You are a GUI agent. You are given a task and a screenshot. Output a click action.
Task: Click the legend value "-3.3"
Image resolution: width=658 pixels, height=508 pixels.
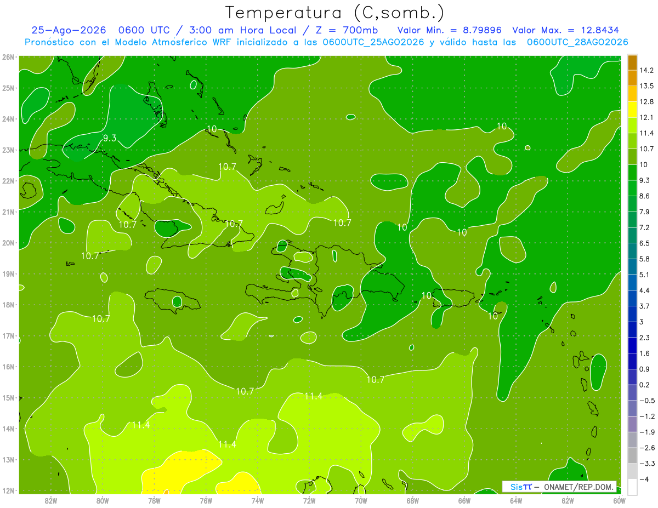pyautogui.click(x=646, y=464)
